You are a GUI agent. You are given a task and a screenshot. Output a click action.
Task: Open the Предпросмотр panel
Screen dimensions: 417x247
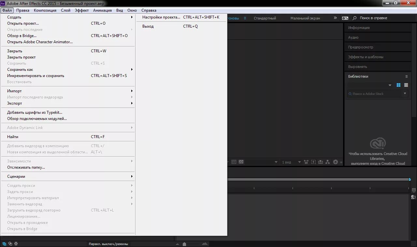[x=378, y=47]
